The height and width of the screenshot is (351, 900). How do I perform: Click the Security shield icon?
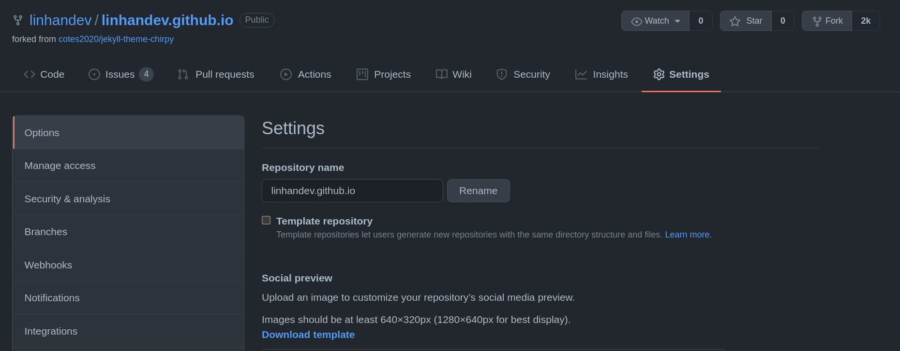(502, 74)
